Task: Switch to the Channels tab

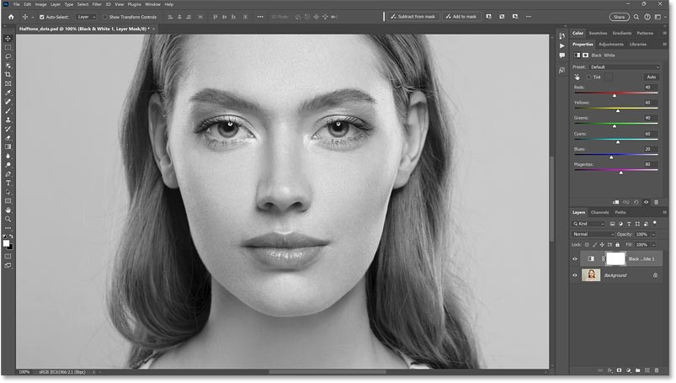Action: click(x=599, y=212)
